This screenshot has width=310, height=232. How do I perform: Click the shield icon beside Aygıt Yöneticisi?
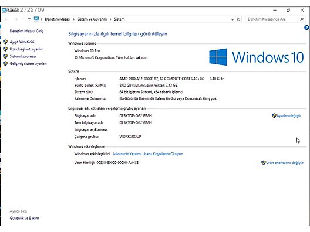click(x=5, y=42)
